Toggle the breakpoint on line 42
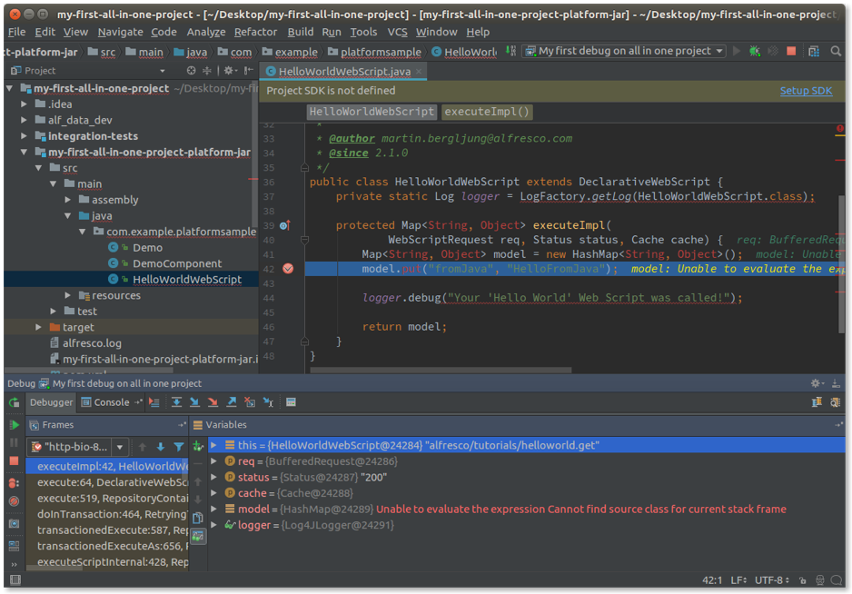Viewport: 852px width, 594px height. 288,269
